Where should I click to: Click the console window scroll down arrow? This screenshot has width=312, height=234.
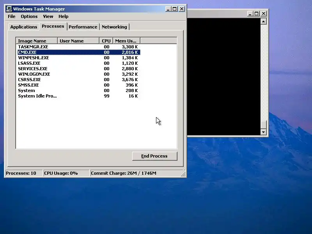pos(264,132)
